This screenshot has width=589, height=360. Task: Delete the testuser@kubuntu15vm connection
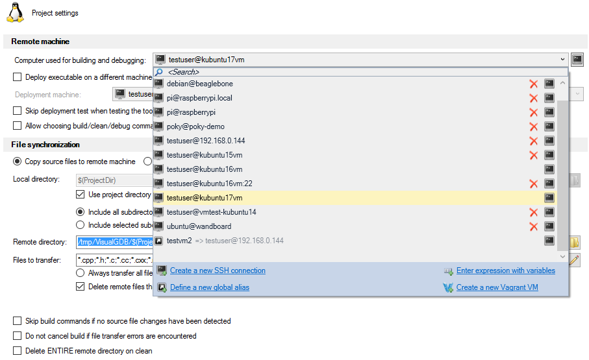coord(533,155)
